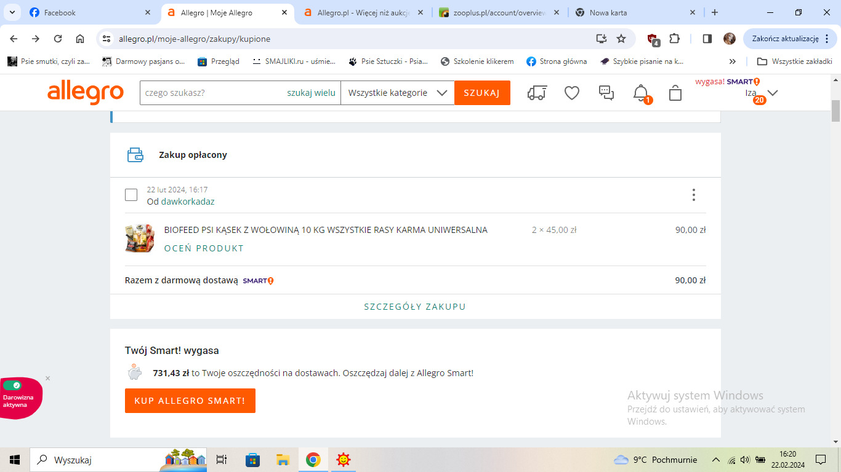Click the site information icon in address bar
The height and width of the screenshot is (472, 841).
pos(107,39)
